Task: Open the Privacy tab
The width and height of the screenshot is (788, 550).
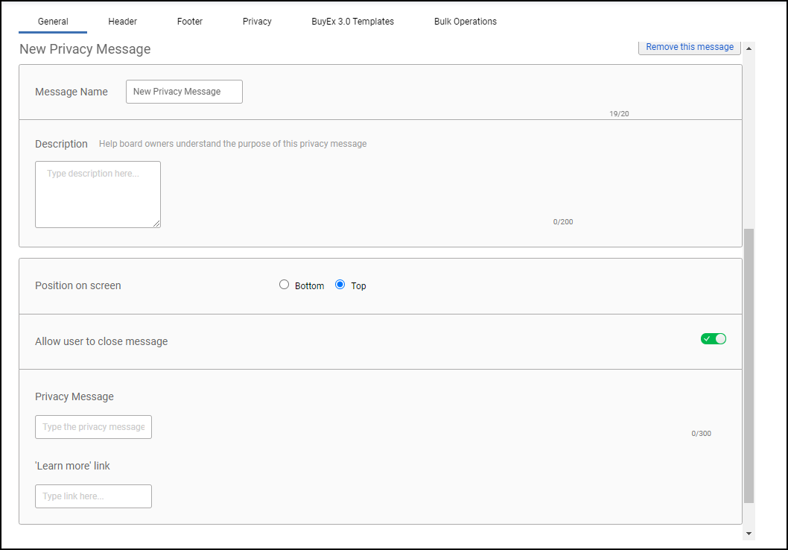Action: 257,22
